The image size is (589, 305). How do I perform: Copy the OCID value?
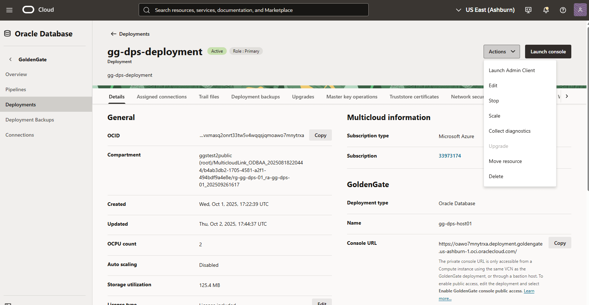pyautogui.click(x=320, y=136)
